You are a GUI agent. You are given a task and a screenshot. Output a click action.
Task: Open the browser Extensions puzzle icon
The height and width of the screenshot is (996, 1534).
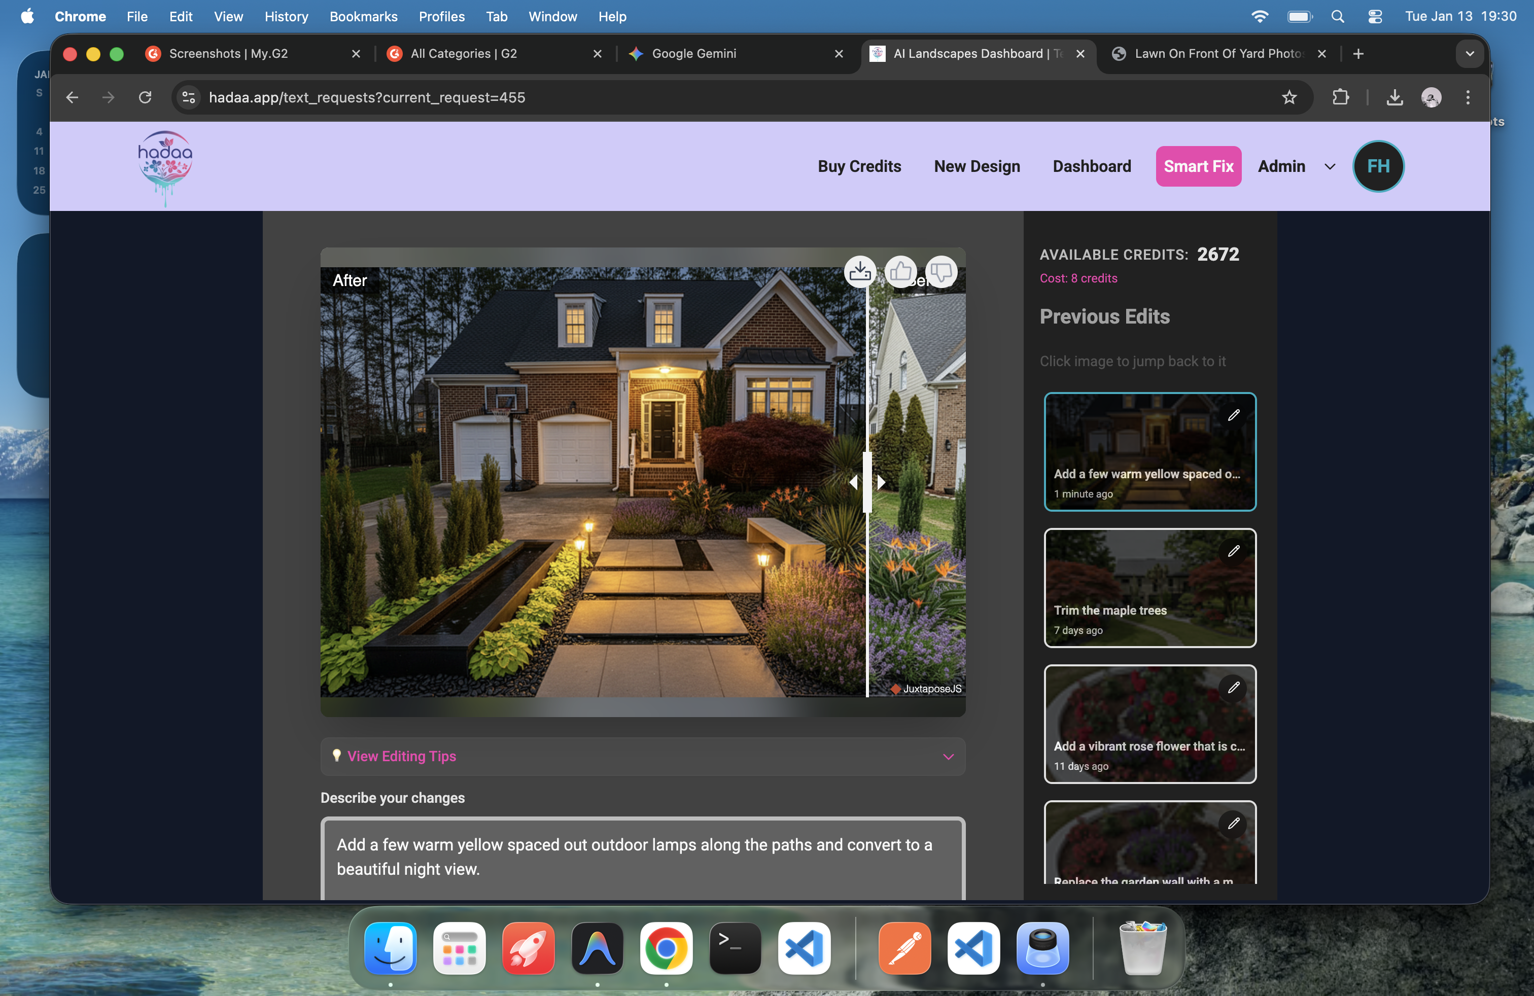coord(1340,97)
